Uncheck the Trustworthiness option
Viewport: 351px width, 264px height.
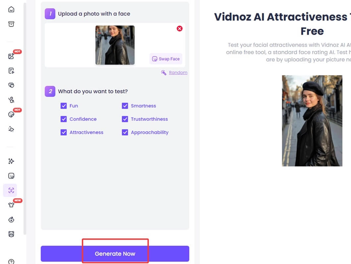125,119
